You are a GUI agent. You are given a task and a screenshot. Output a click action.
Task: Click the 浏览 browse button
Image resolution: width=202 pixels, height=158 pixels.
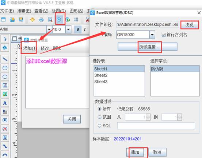pos(190,24)
